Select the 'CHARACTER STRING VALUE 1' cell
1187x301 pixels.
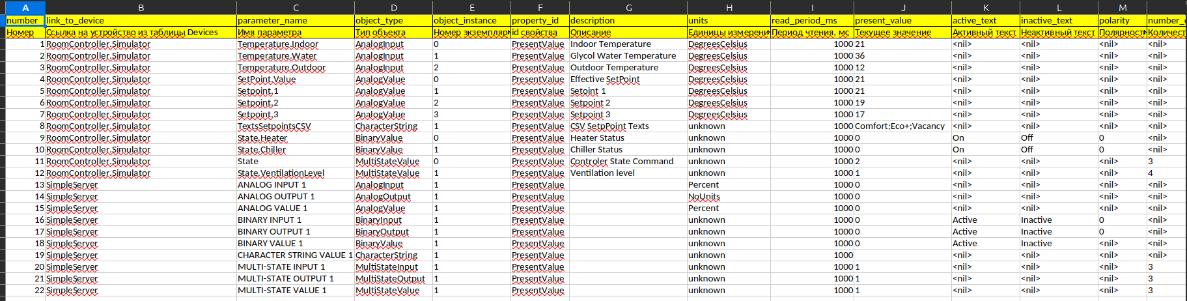(x=294, y=255)
